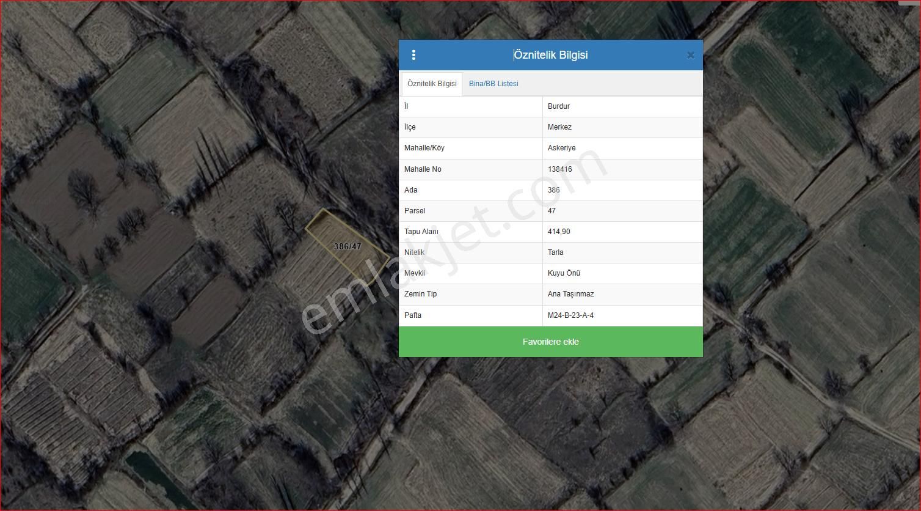
Task: Select the Tapu Alanı value 414,90
Action: pyautogui.click(x=559, y=232)
